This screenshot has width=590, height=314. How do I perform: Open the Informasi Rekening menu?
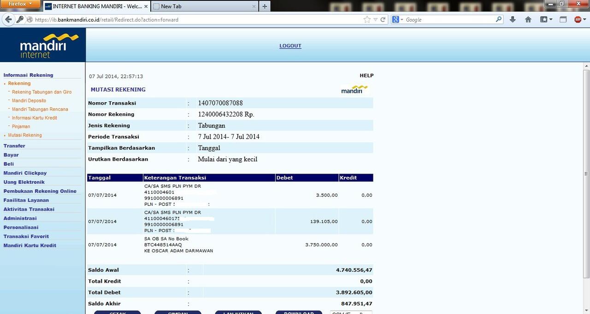coord(29,75)
